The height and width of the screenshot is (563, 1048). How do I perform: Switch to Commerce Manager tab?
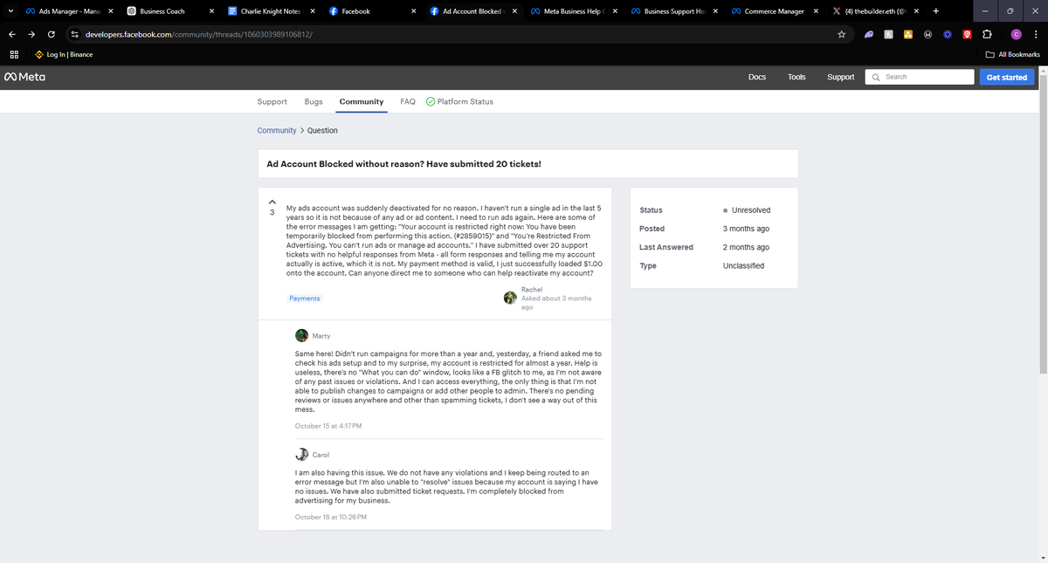coord(774,11)
